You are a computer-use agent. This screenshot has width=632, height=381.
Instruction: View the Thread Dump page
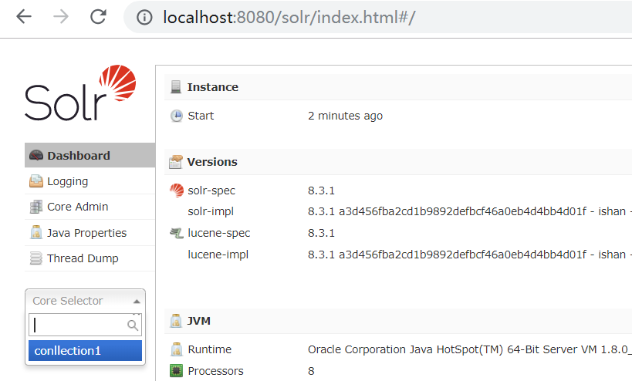[x=83, y=259]
